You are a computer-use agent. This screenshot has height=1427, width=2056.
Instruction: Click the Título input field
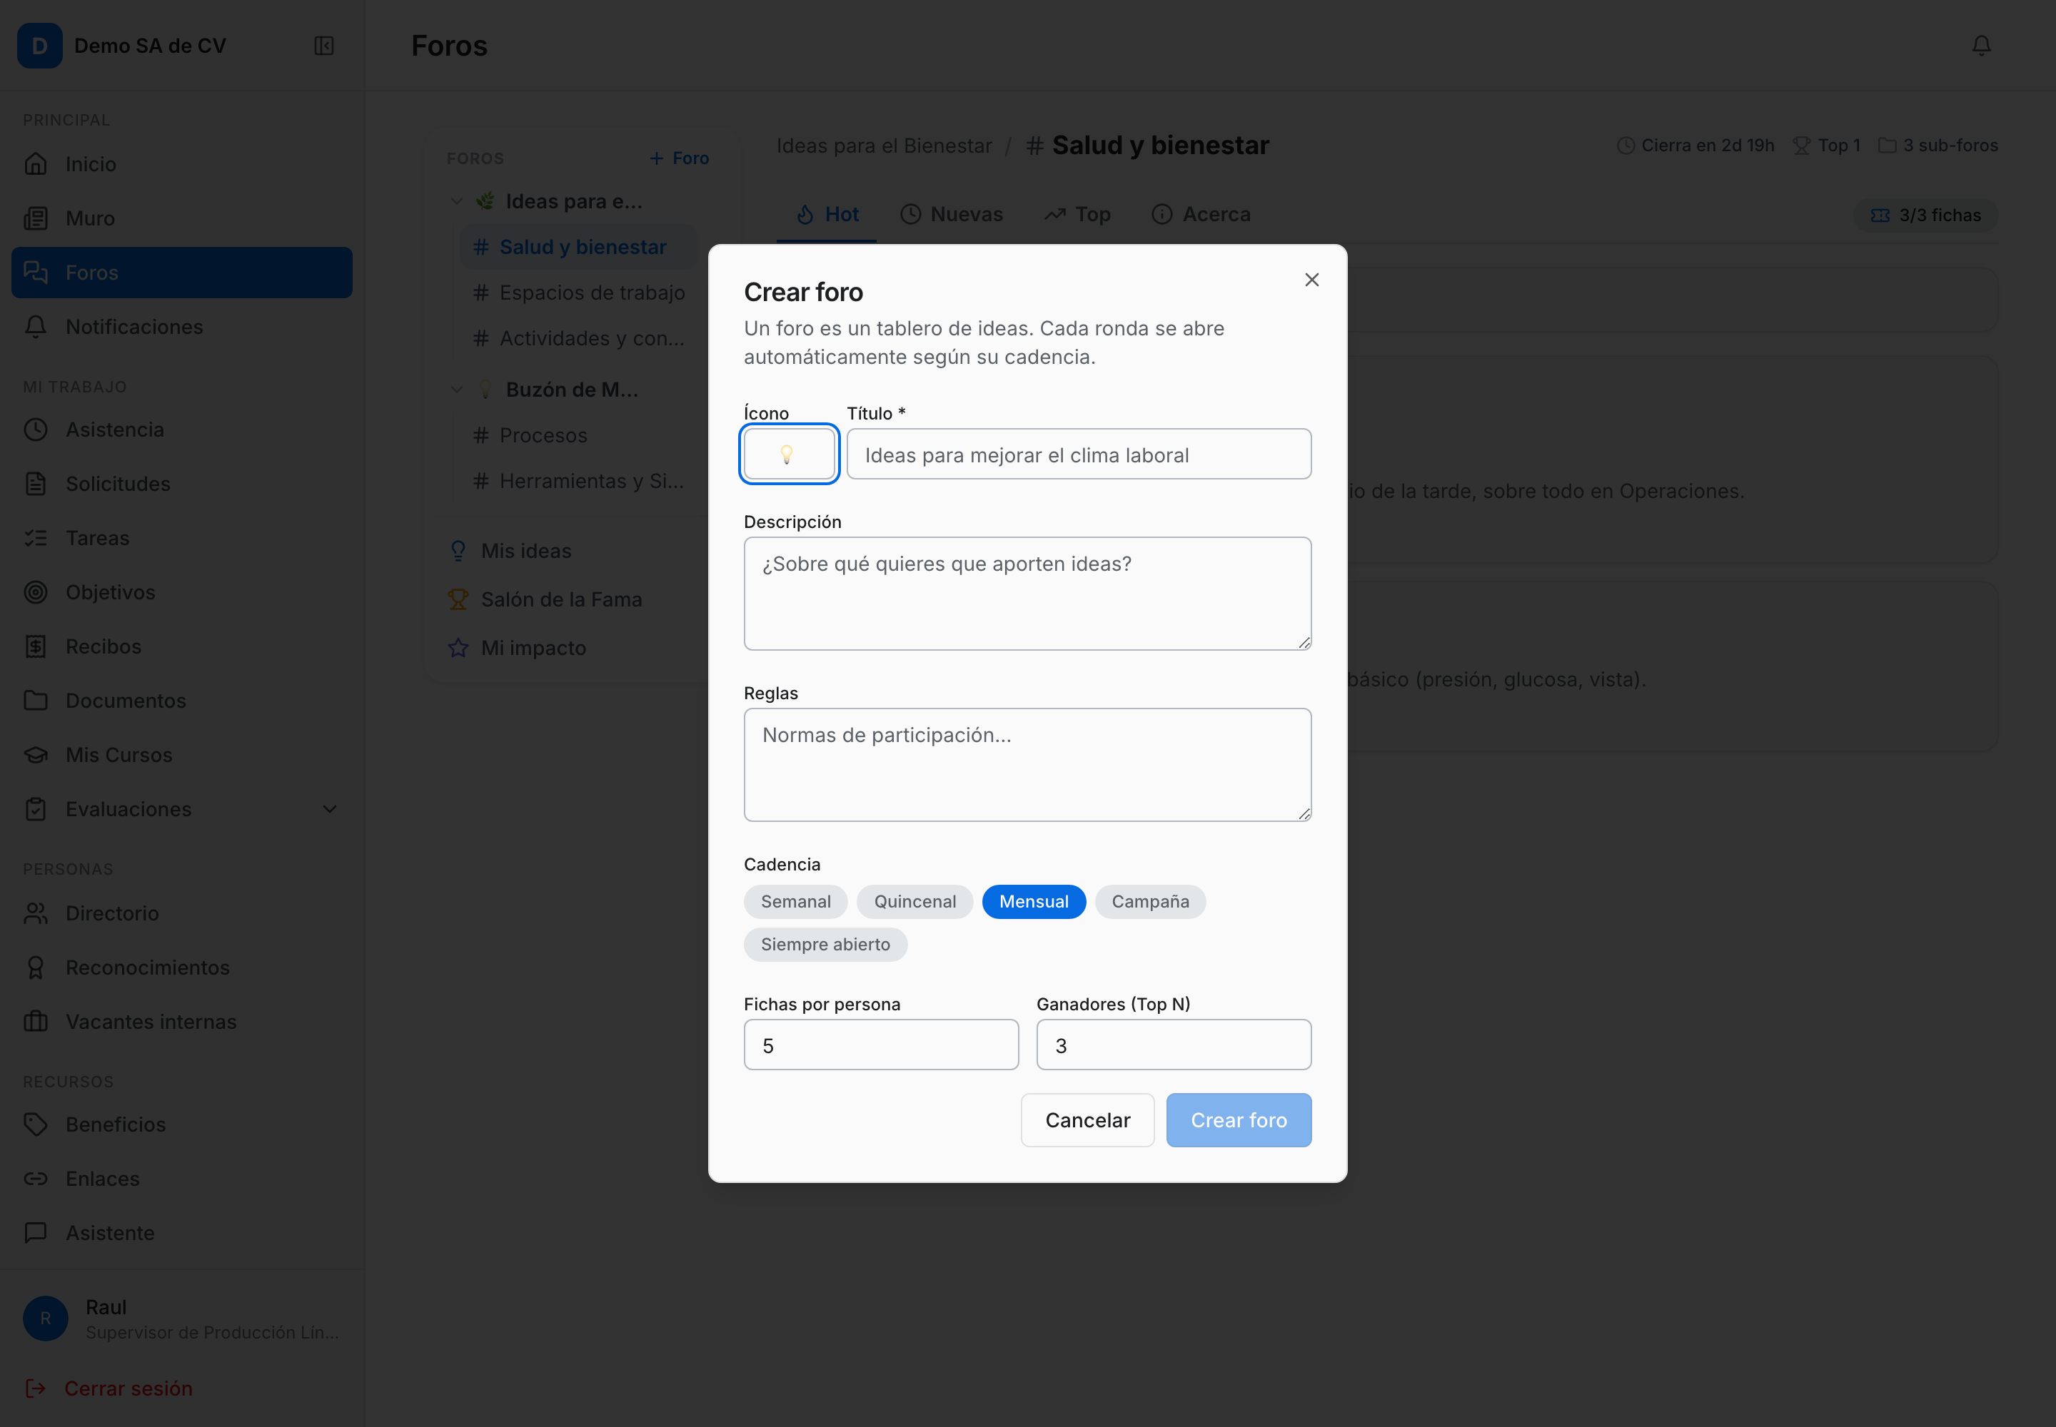1079,454
